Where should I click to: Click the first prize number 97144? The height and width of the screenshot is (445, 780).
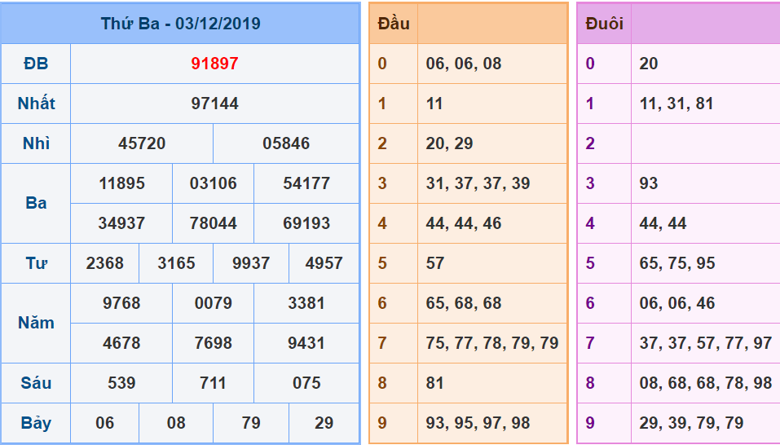coord(214,104)
